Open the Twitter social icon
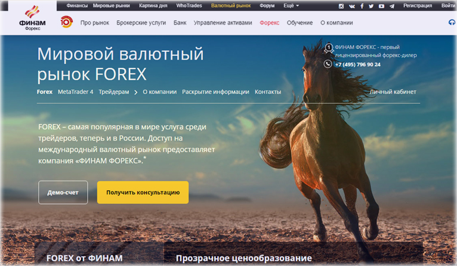 click(x=371, y=6)
